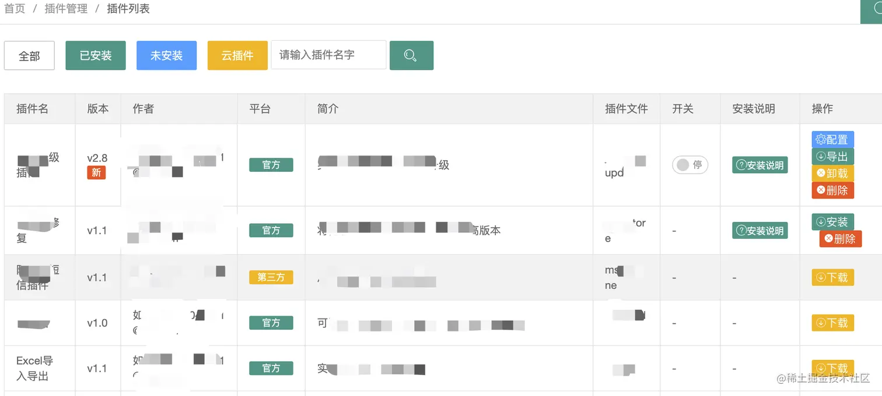The width and height of the screenshot is (882, 396).
Task: Click the blue 配置 gear button
Action: click(832, 140)
